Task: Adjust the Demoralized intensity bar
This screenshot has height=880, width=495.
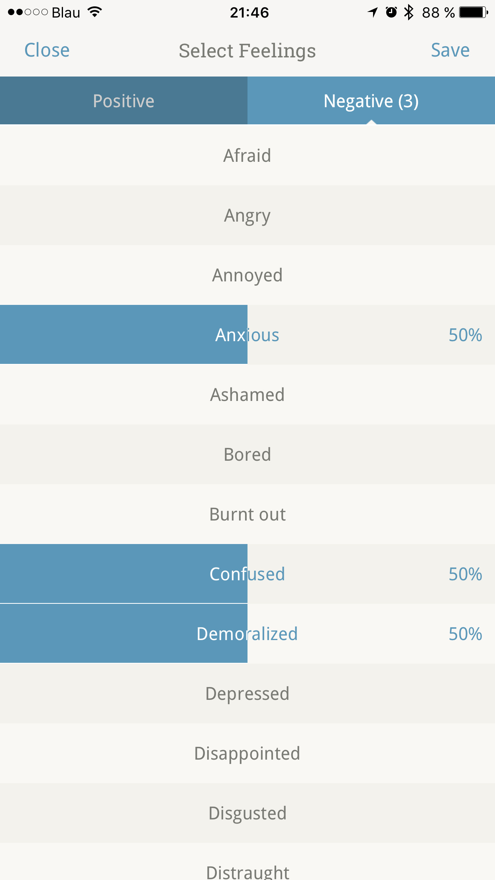Action: coord(247,634)
